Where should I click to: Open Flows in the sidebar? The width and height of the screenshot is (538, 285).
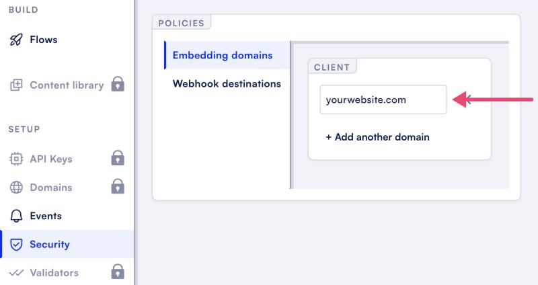pos(44,40)
